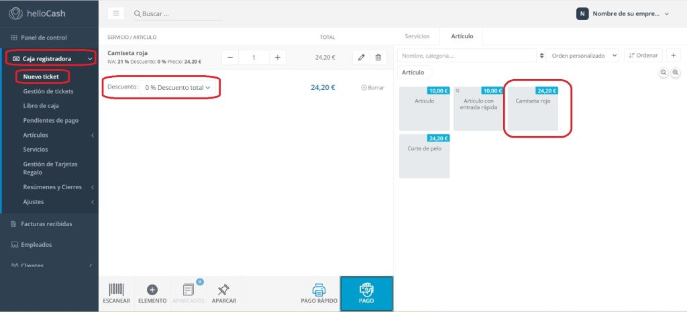This screenshot has width=687, height=312.
Task: Click the sort arrows beside the filter
Action: 541,56
